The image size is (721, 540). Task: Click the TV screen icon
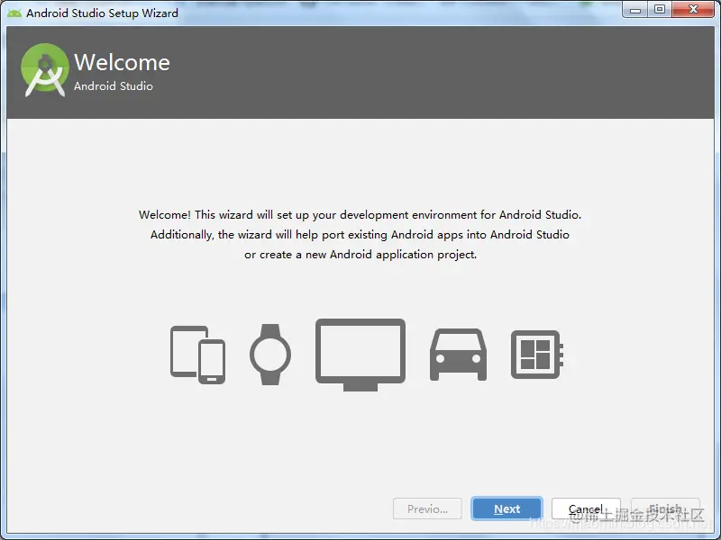coord(360,355)
